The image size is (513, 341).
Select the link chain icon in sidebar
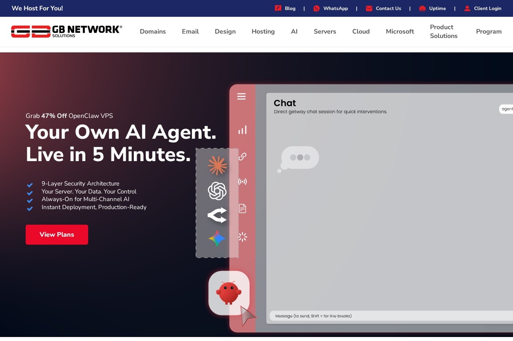pyautogui.click(x=242, y=156)
